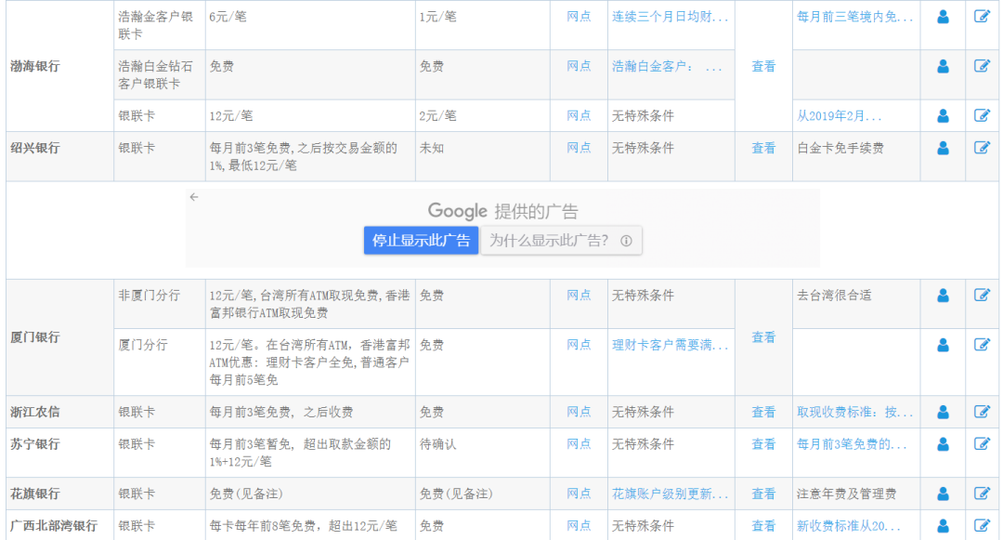Click edit icon in 浙江农信 row
Viewport: 1003px width, 540px height.
(x=982, y=412)
